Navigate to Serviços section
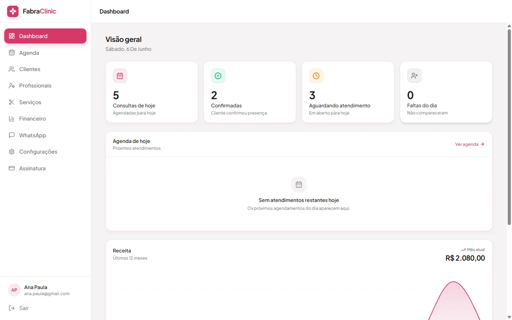Screen dimensions: 512x320 [x=45, y=102]
